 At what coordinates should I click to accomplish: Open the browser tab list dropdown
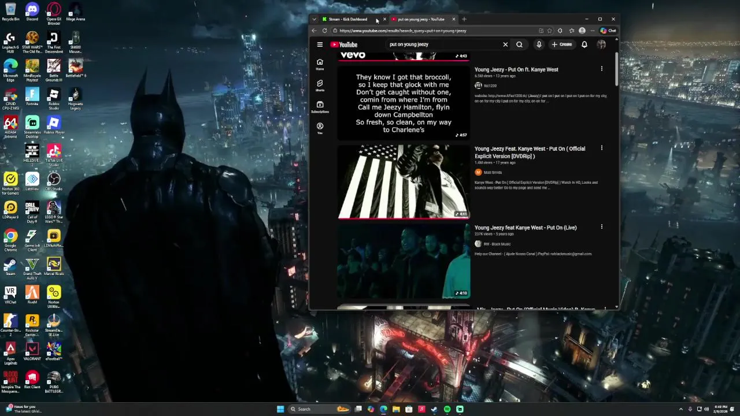click(314, 19)
